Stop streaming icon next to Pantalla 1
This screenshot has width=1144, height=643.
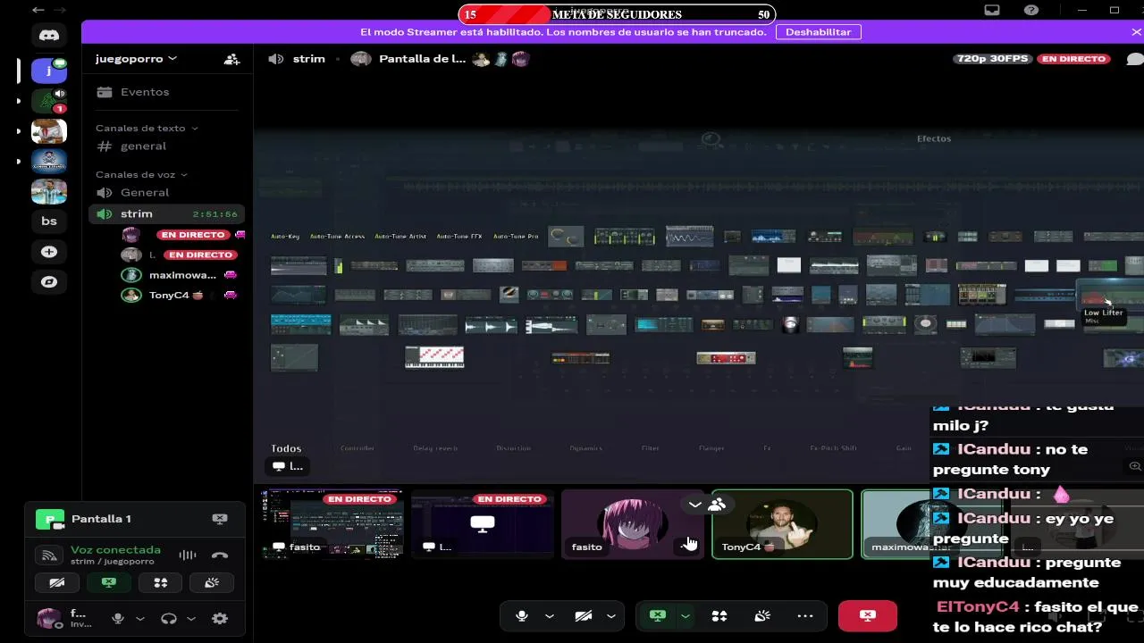tap(220, 519)
